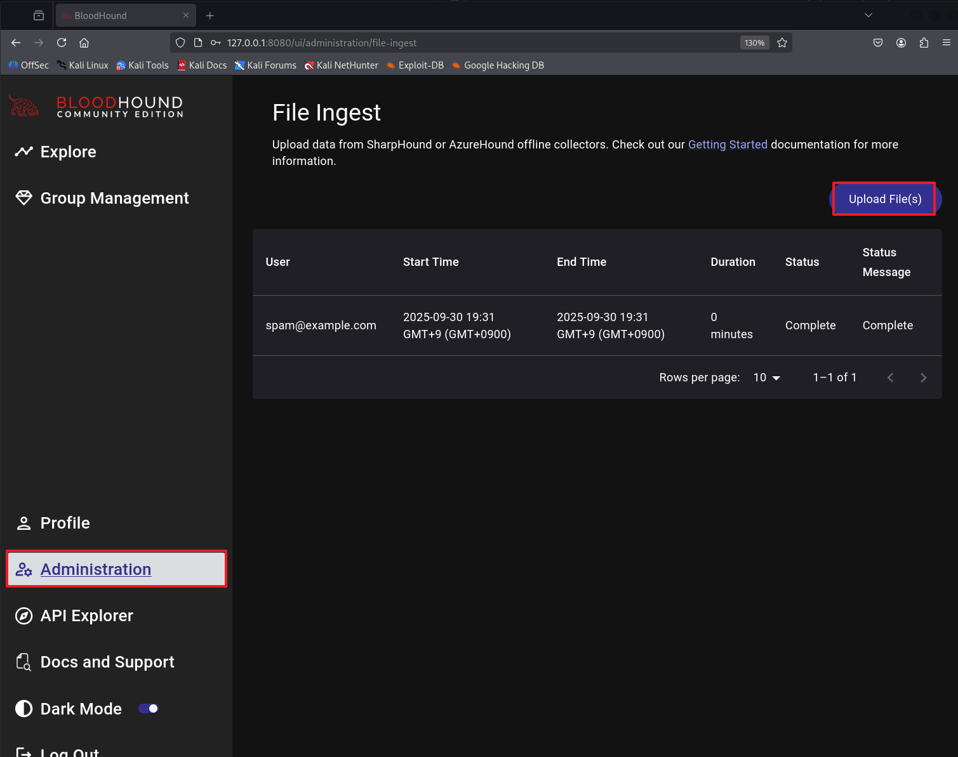Open the Kali Tools bookmark
The width and height of the screenshot is (958, 757).
[143, 65]
